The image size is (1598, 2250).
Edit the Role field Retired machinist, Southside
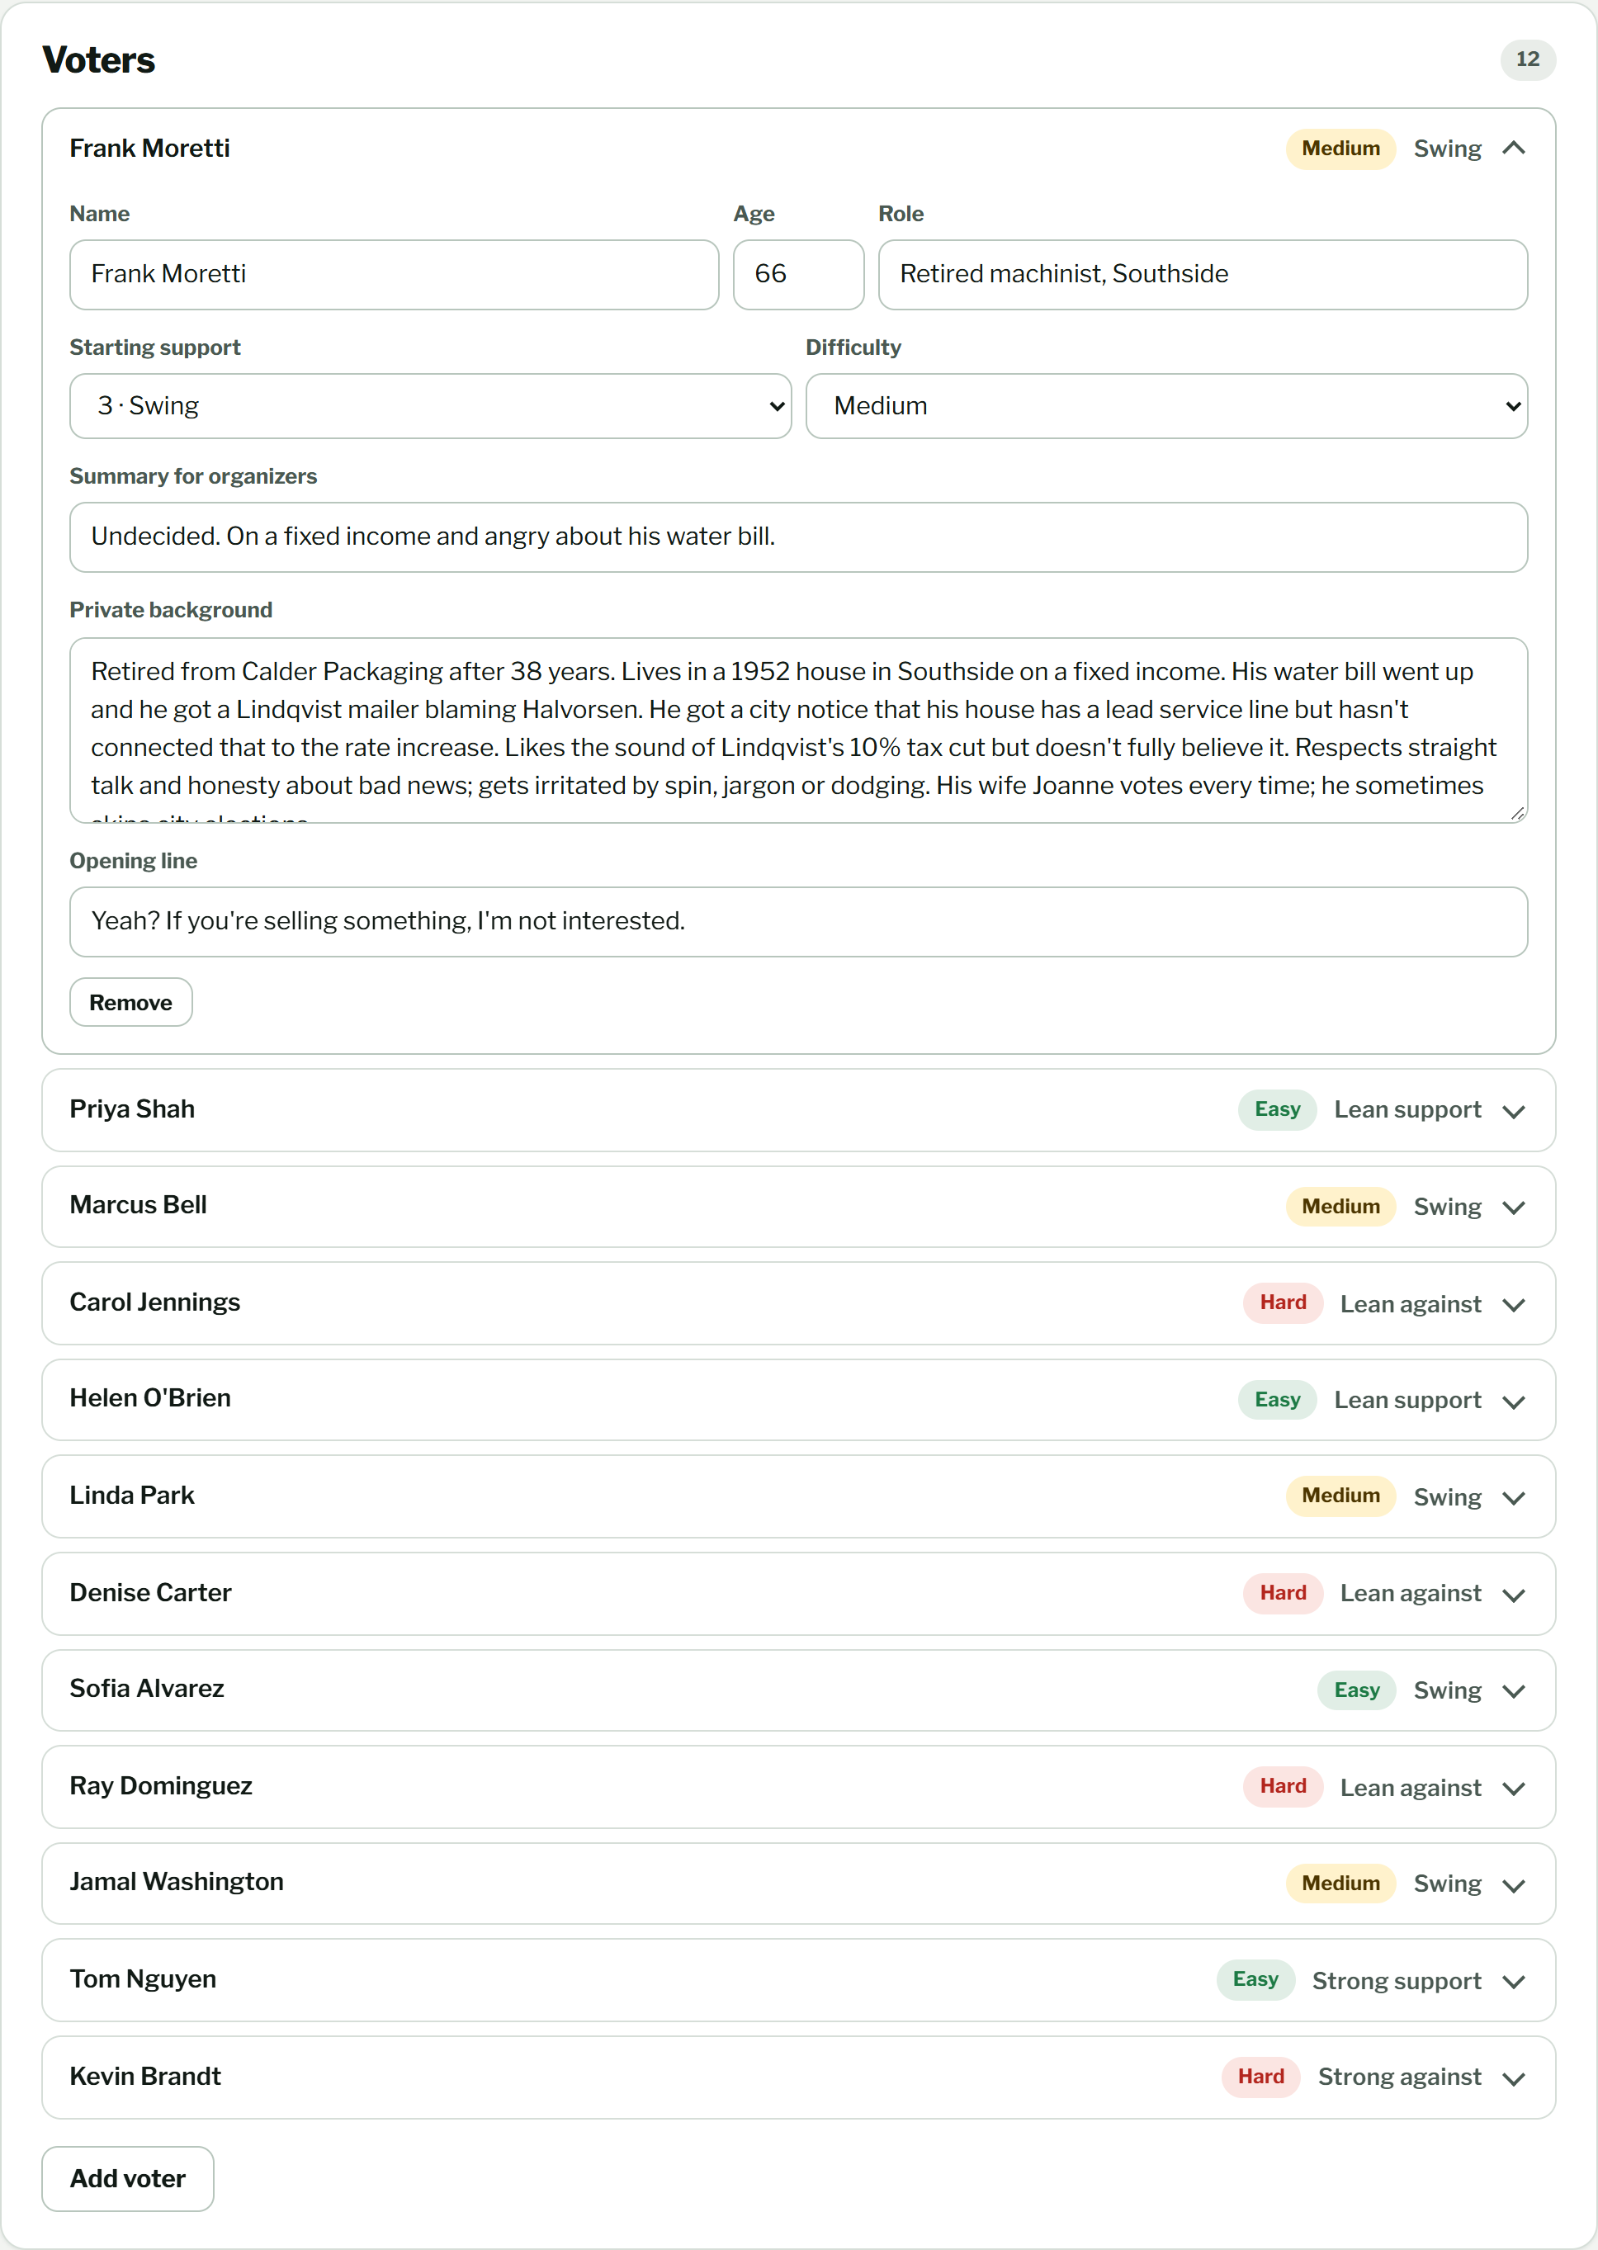tap(1203, 275)
